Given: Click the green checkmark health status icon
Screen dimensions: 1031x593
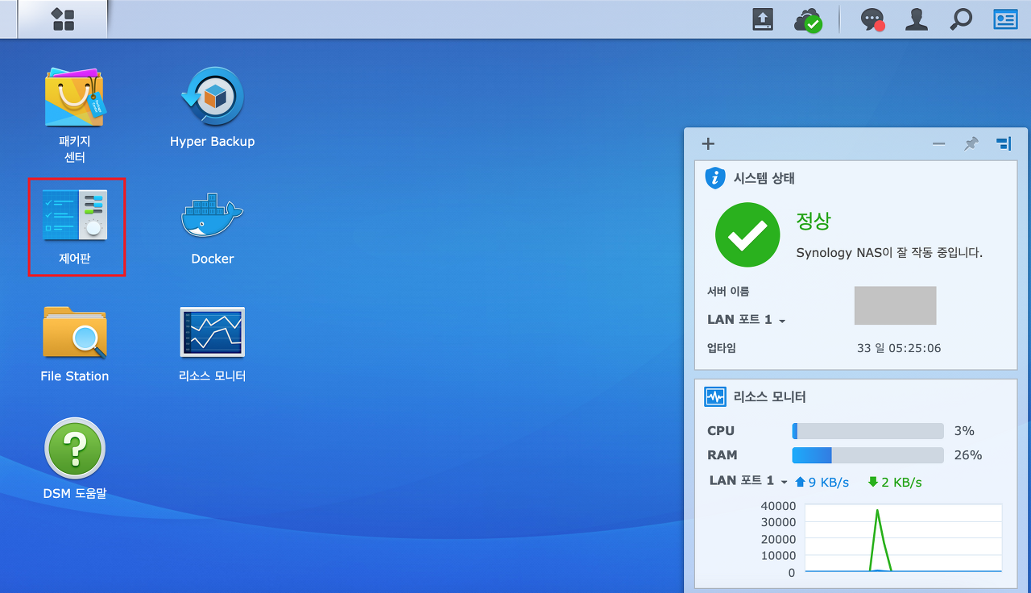Looking at the screenshot, I should pyautogui.click(x=747, y=234).
